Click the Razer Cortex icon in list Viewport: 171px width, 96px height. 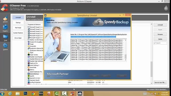click(29, 55)
